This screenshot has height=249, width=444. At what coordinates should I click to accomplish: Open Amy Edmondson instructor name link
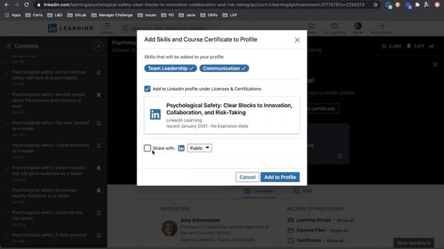pyautogui.click(x=200, y=220)
